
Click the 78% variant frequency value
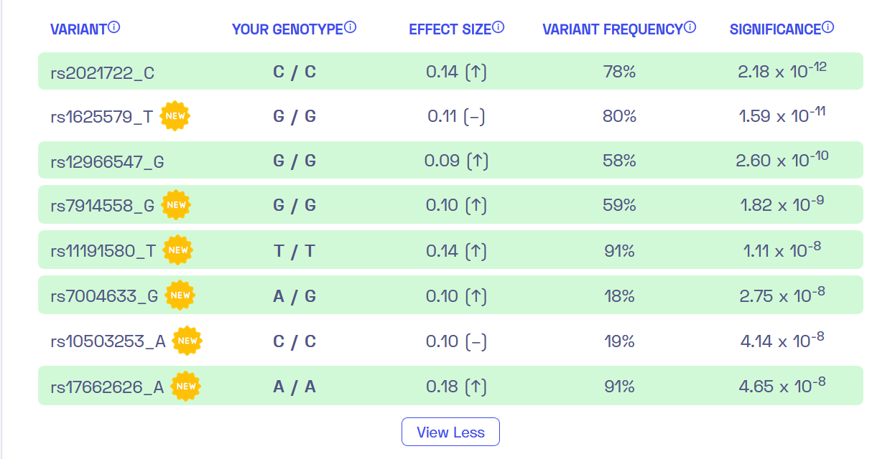click(x=619, y=72)
